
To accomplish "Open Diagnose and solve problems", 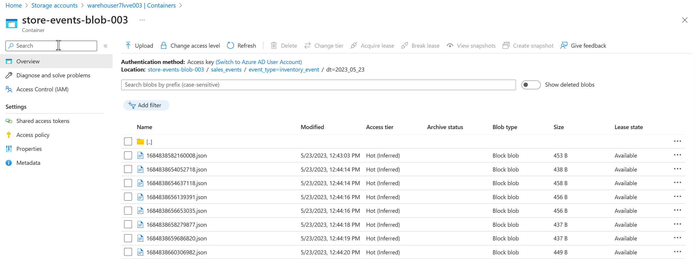I will pyautogui.click(x=53, y=75).
